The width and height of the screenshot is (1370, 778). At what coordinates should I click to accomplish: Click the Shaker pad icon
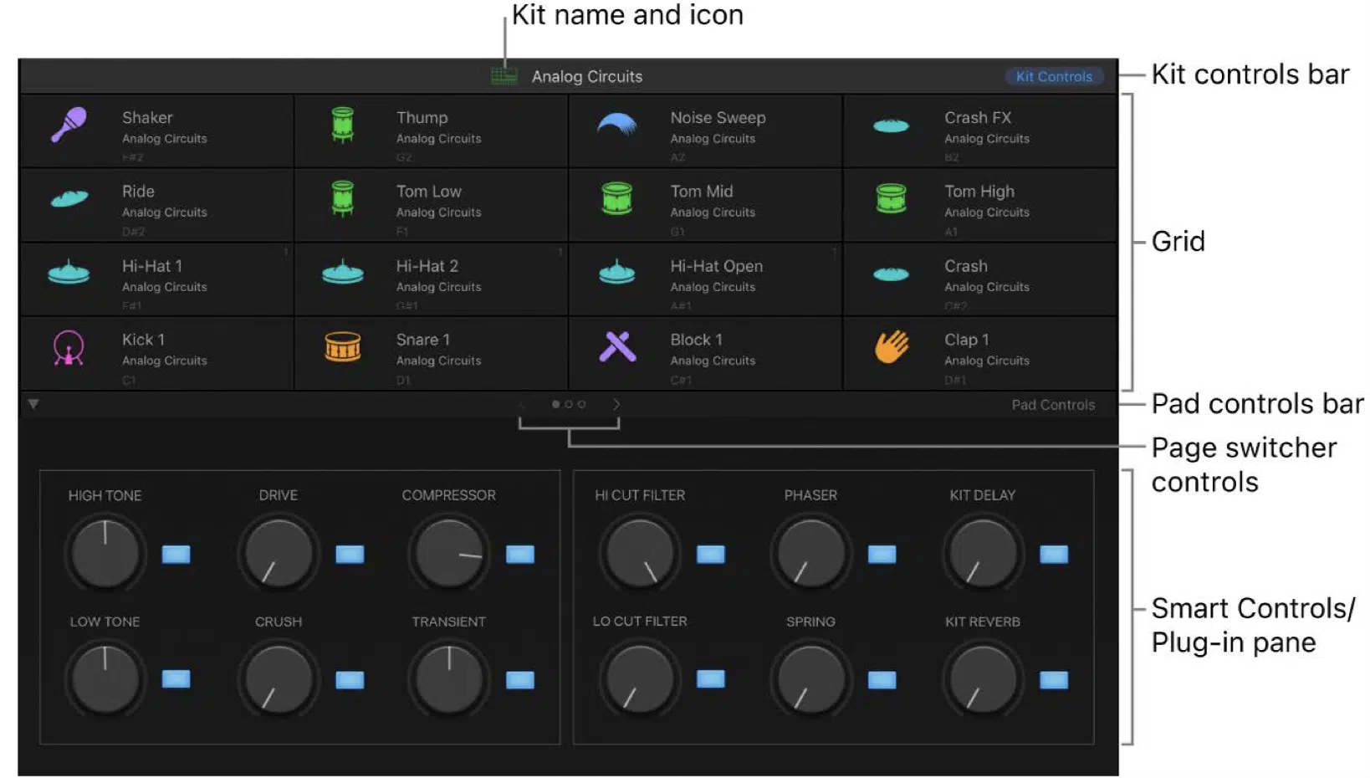69,125
